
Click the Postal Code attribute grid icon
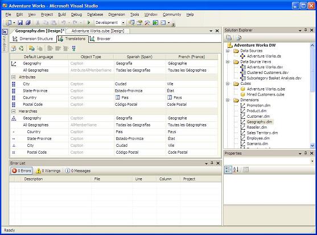click(x=14, y=105)
